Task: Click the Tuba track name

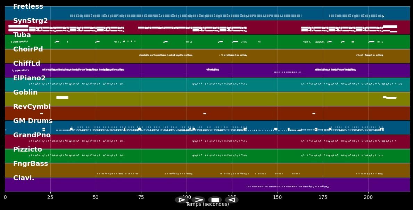Action: (22, 35)
